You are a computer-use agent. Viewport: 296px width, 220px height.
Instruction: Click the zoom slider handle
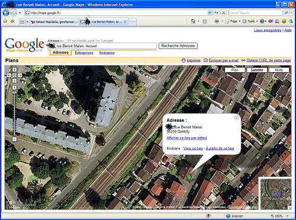click(x=14, y=92)
